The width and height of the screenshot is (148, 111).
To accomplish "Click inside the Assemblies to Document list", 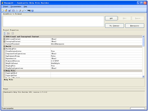I will pos(53,21).
